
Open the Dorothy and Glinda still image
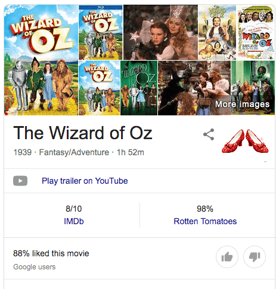click(x=160, y=32)
